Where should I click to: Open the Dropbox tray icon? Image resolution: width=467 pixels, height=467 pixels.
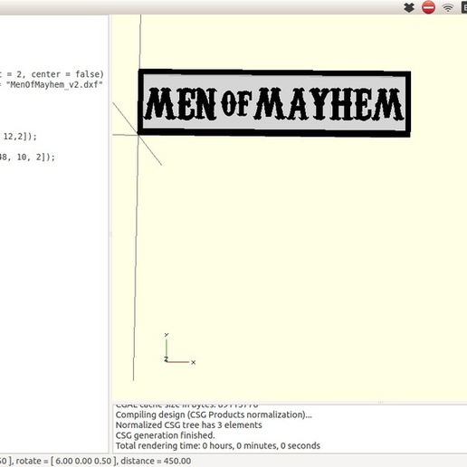click(x=409, y=7)
